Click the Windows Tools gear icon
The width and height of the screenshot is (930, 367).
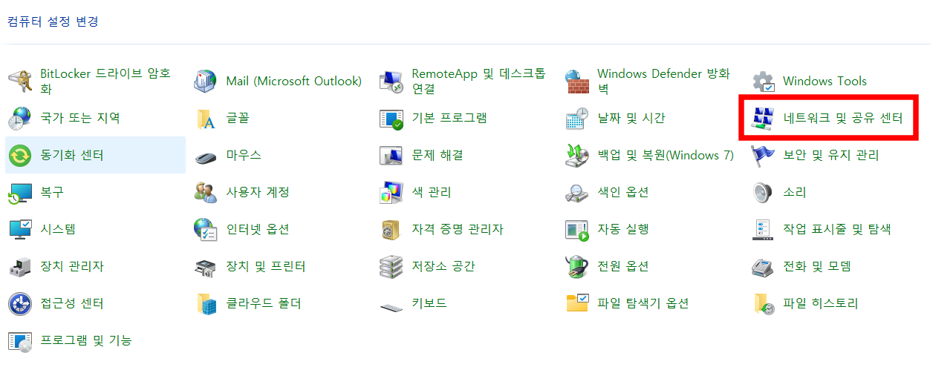[x=763, y=81]
